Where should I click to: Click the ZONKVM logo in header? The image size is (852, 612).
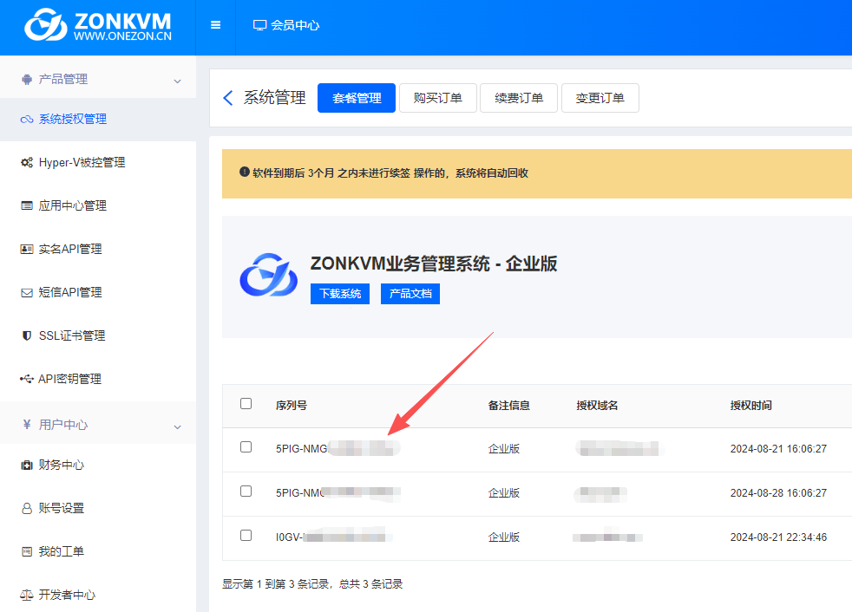tap(97, 26)
